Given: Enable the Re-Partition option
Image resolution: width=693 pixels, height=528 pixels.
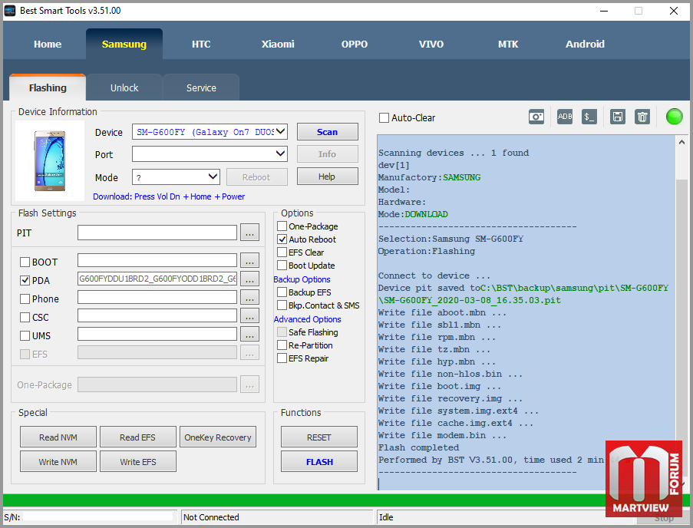Looking at the screenshot, I should tap(282, 345).
